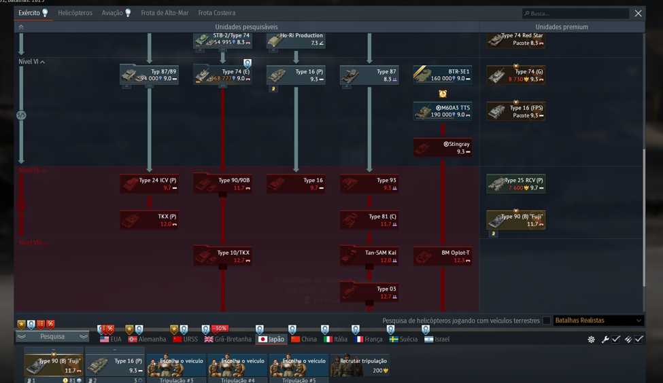This screenshot has width=663, height=383.
Task: Select the Stingray vehicle card
Action: click(443, 147)
